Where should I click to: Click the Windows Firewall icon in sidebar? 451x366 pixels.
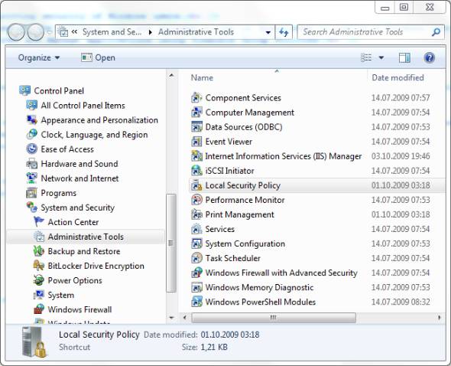[x=38, y=309]
